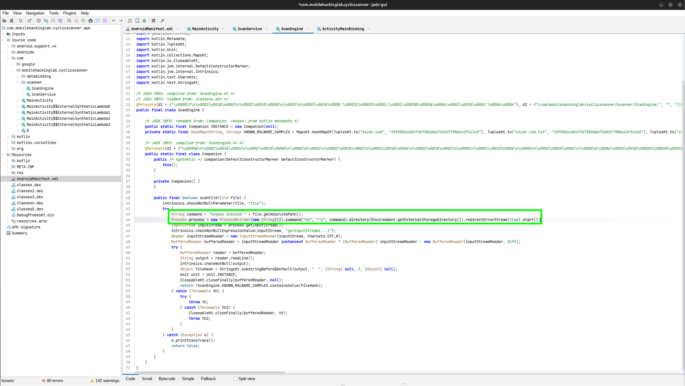Toggle the preview tab icon
This screenshot has width=685, height=386.
tap(53, 21)
